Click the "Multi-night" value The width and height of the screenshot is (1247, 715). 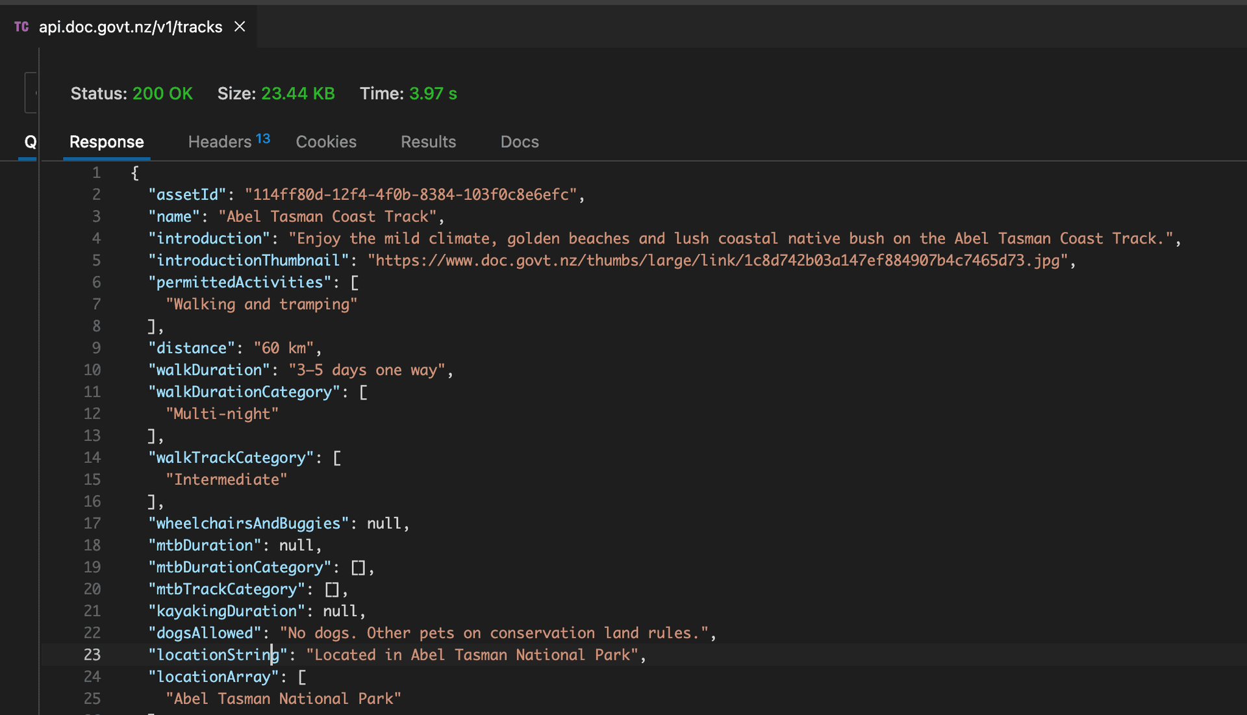coord(222,414)
